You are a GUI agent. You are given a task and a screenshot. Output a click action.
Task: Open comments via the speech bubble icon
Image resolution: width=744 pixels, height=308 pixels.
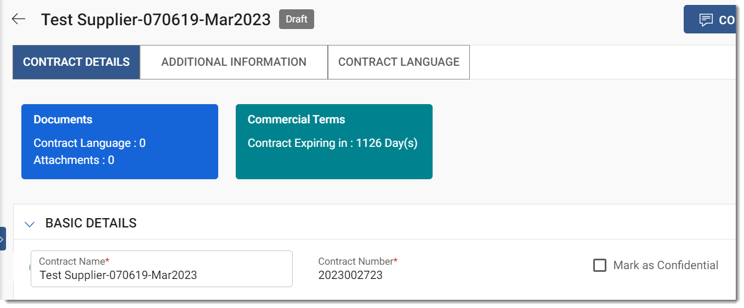coord(706,20)
